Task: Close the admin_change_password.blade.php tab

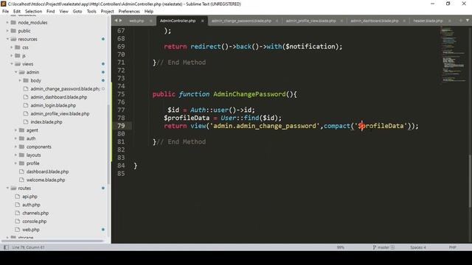Action: (277, 21)
